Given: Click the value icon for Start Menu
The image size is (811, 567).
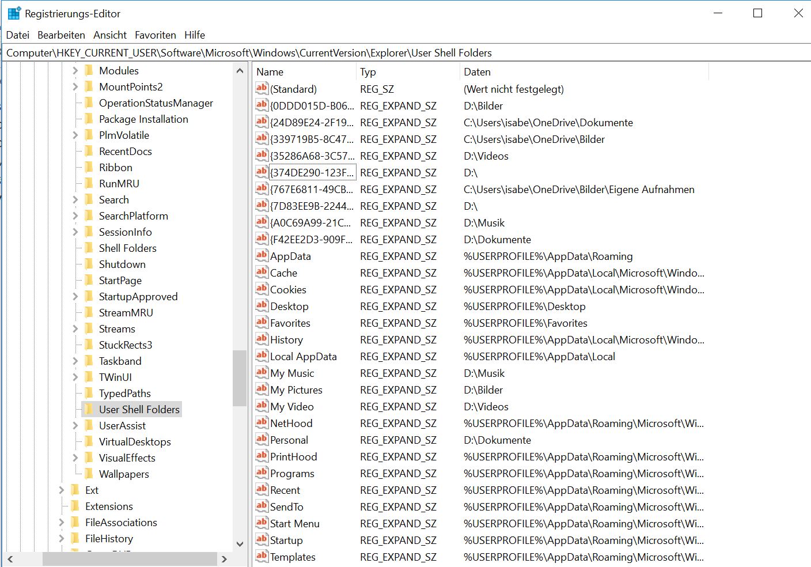Looking at the screenshot, I should 262,523.
